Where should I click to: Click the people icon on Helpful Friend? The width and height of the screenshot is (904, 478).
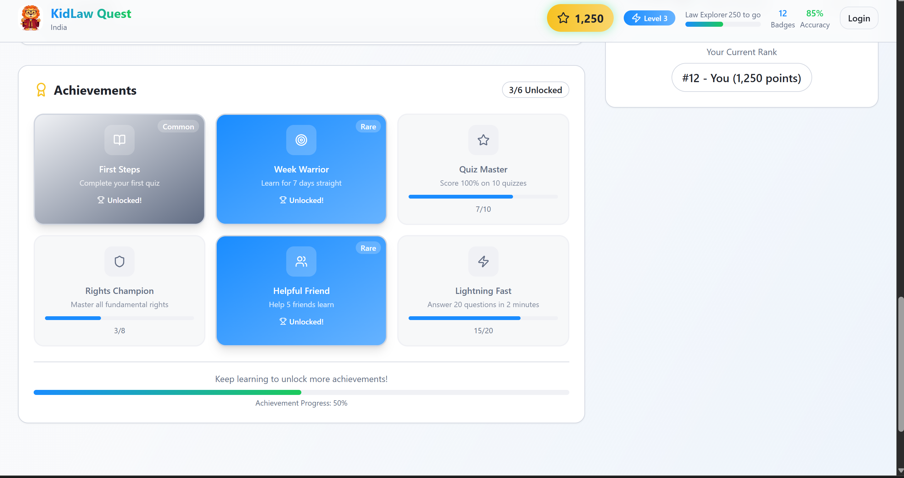[x=301, y=261]
